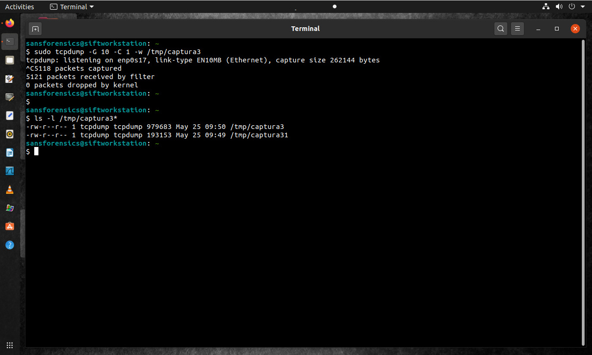
Task: Click the terminal search magnifier icon
Action: [500, 29]
